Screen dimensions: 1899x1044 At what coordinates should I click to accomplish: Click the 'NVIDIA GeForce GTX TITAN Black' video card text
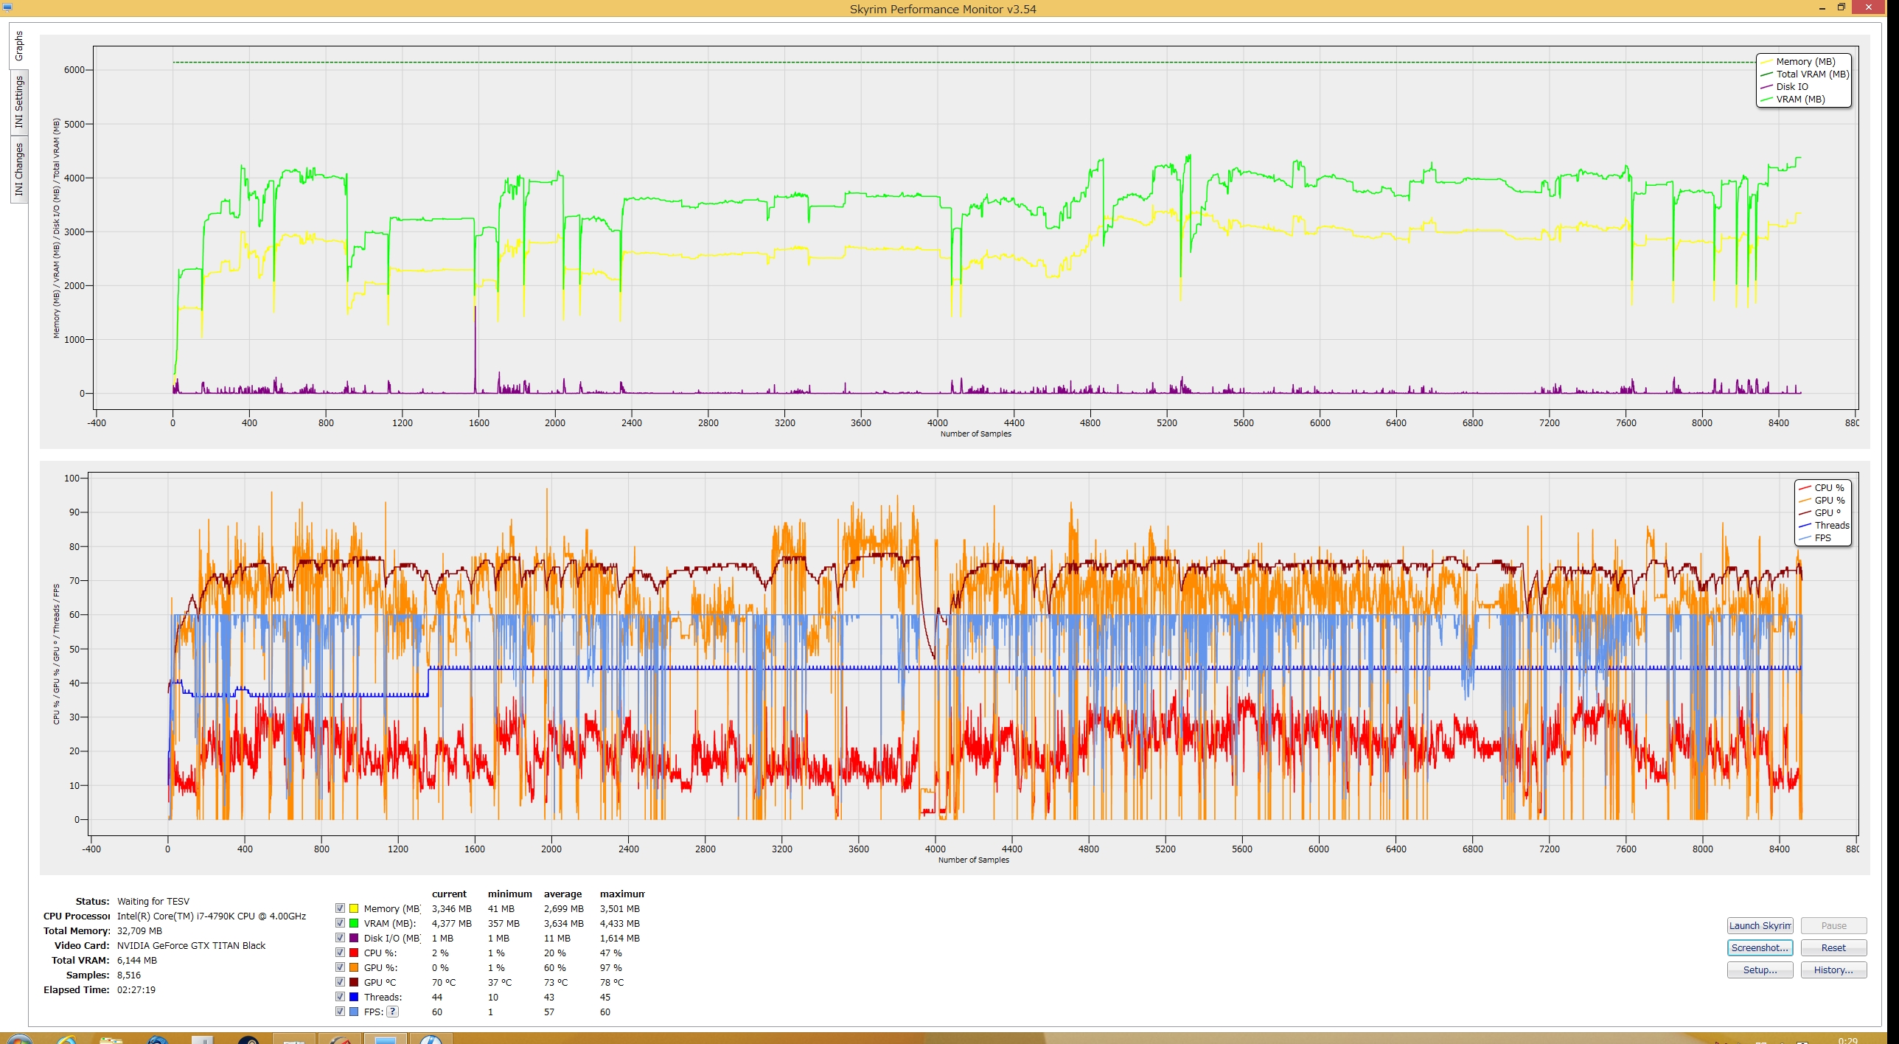[191, 945]
